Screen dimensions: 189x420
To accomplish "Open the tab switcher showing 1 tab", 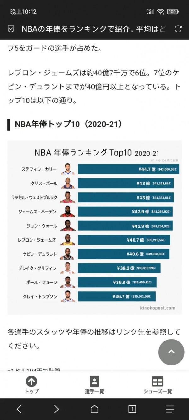I will [132, 409].
